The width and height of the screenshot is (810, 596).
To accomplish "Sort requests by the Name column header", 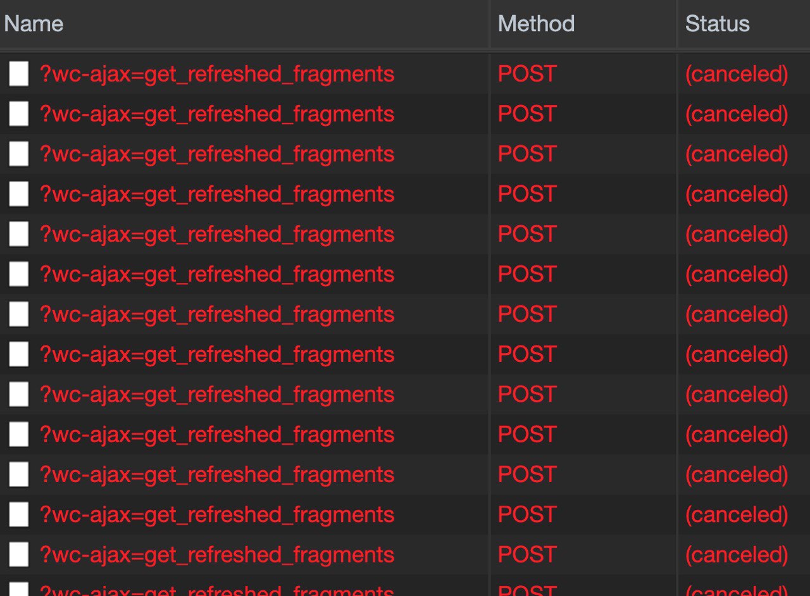I will [34, 24].
